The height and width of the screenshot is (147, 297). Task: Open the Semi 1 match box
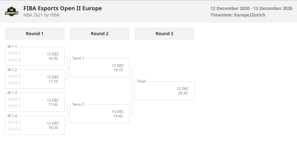[x=100, y=68]
